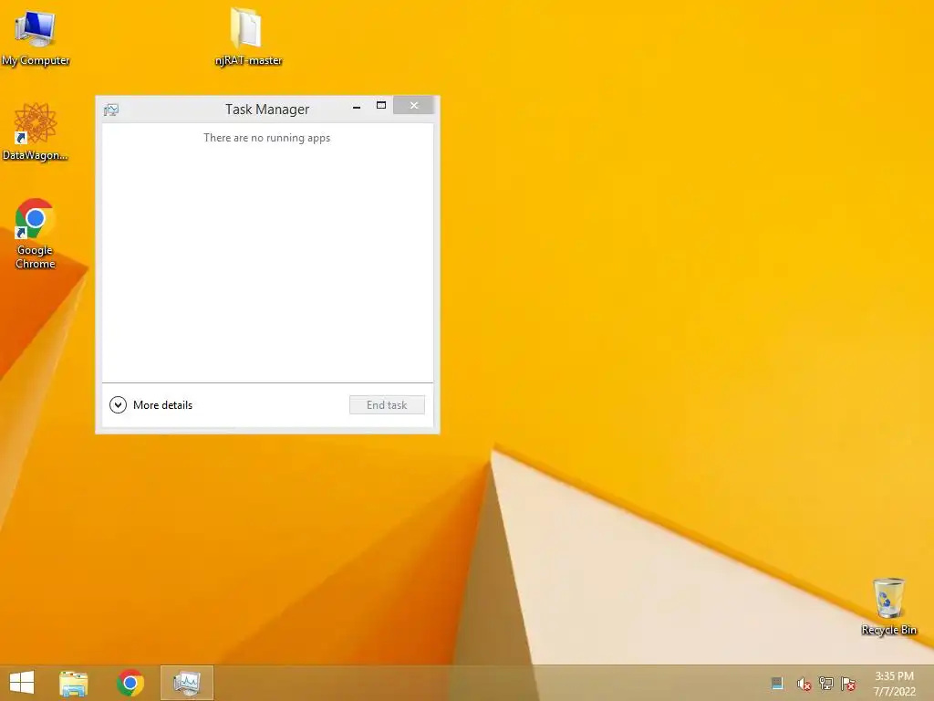Select the Google Chrome desktop shortcut
This screenshot has height=701, width=934.
click(36, 234)
